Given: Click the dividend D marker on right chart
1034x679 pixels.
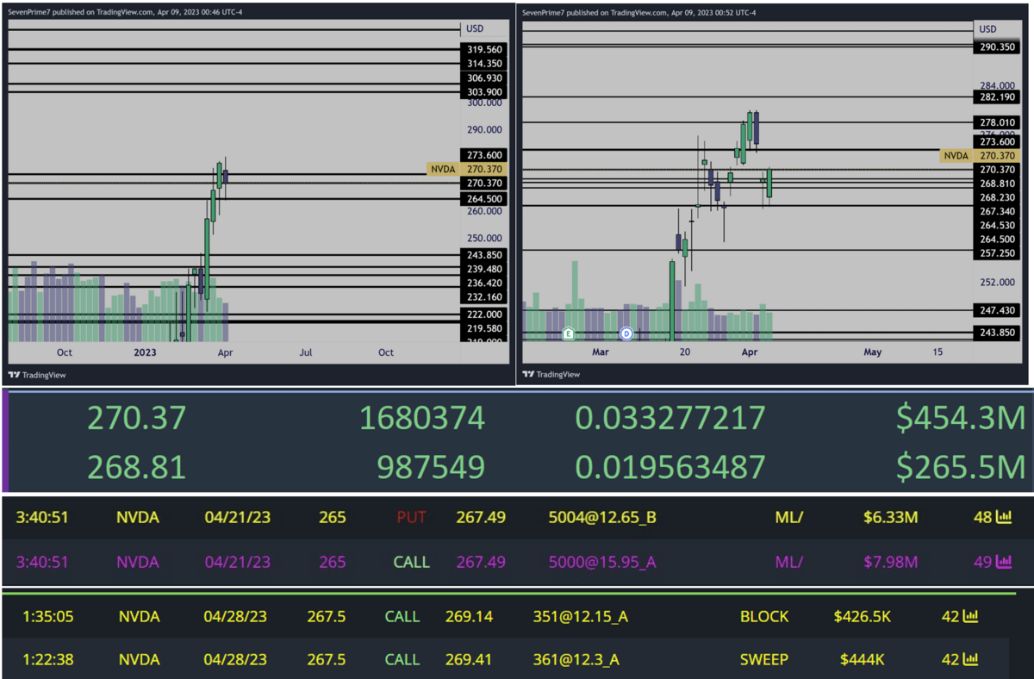Looking at the screenshot, I should point(626,333).
